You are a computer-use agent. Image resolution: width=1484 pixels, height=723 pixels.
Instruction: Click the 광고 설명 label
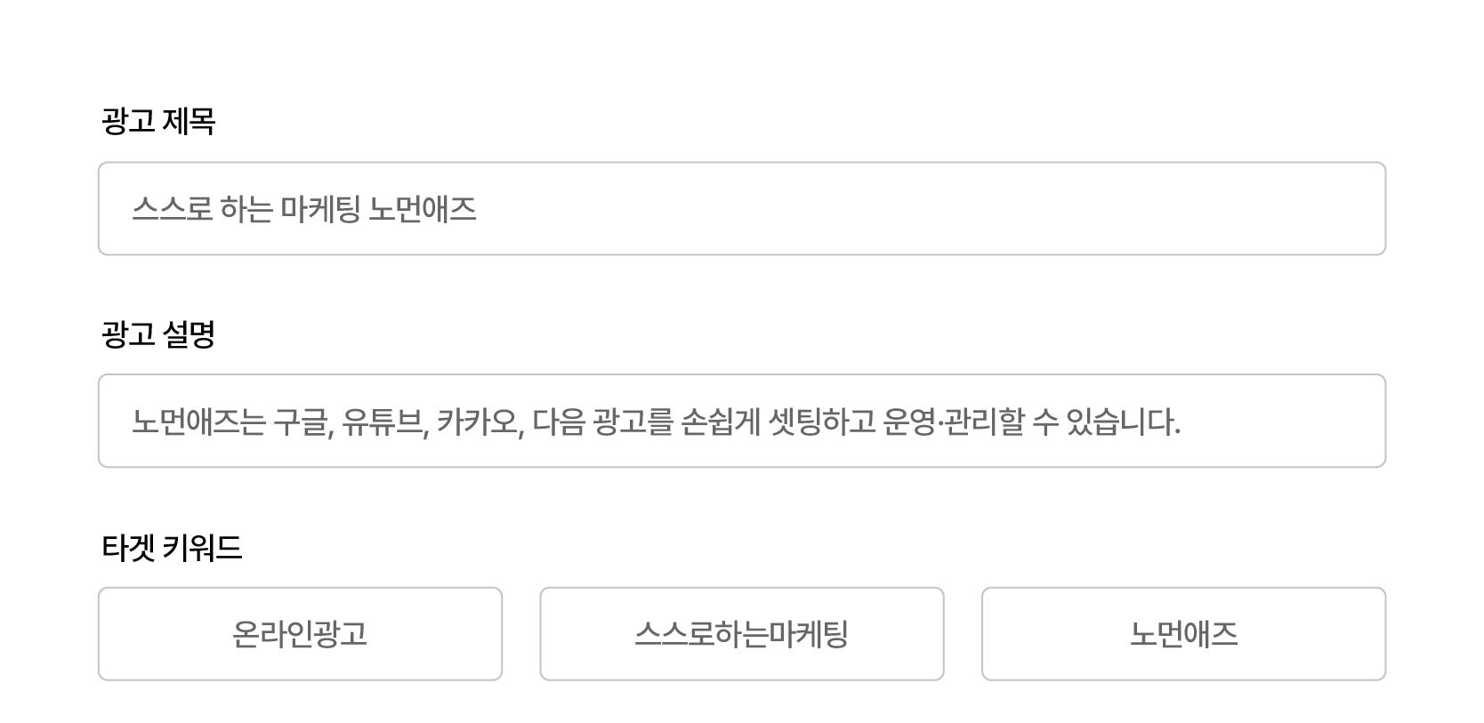pyautogui.click(x=158, y=334)
